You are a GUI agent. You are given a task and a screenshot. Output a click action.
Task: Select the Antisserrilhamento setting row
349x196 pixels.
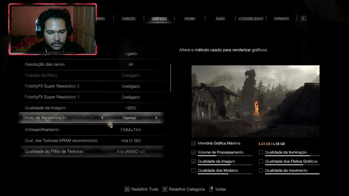pyautogui.click(x=92, y=130)
